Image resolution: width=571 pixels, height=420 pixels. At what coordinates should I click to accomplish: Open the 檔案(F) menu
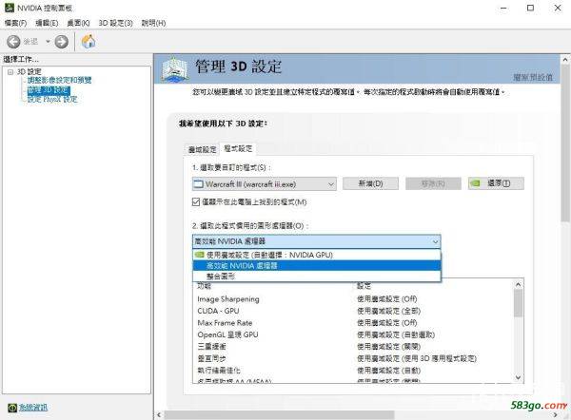click(x=14, y=22)
